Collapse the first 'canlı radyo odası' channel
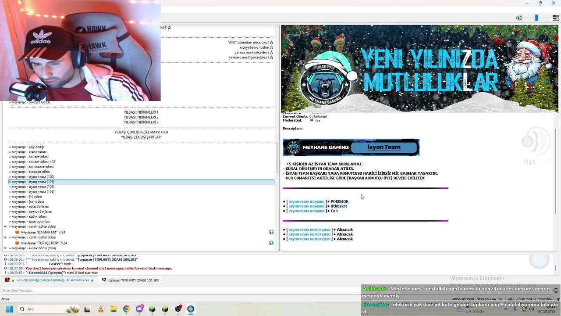The width and height of the screenshot is (561, 316). (x=5, y=226)
